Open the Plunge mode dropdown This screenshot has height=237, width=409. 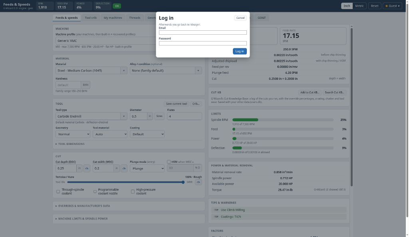click(147, 168)
